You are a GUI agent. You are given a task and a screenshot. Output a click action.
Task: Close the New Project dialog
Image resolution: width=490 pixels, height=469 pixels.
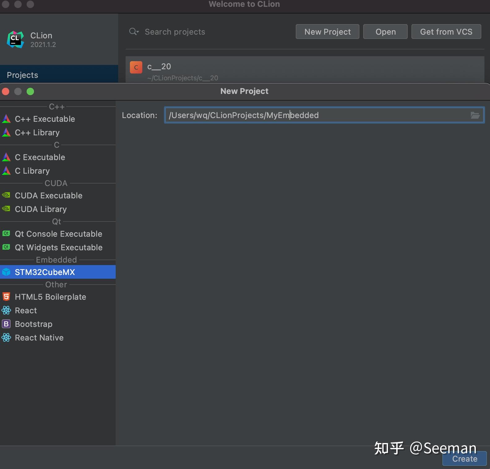[6, 91]
